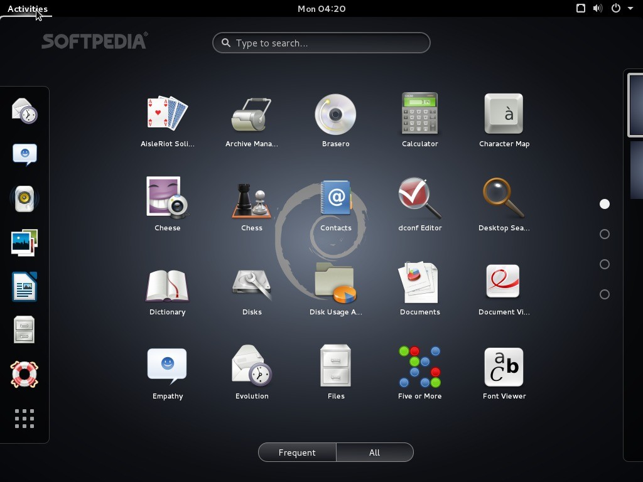Launch Empathy chat from the dash
The width and height of the screenshot is (643, 482).
(x=24, y=154)
